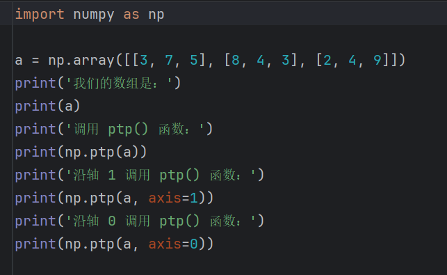This screenshot has height=275, width=447.
Task: Click the print('调用 ptp() 函数：') line
Action: coord(114,129)
